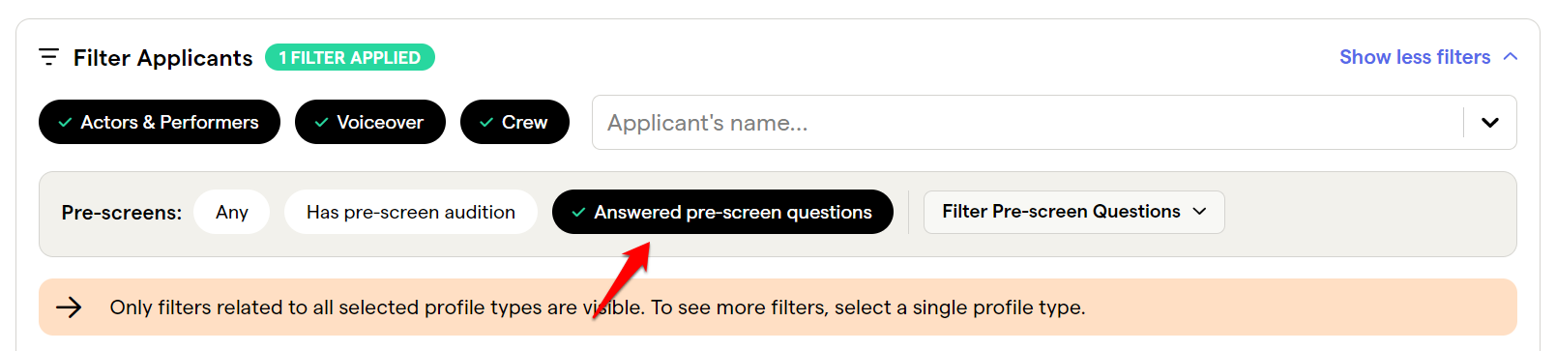This screenshot has height=351, width=1556.
Task: Click the right arrow icon in the orange notice
Action: 69,307
